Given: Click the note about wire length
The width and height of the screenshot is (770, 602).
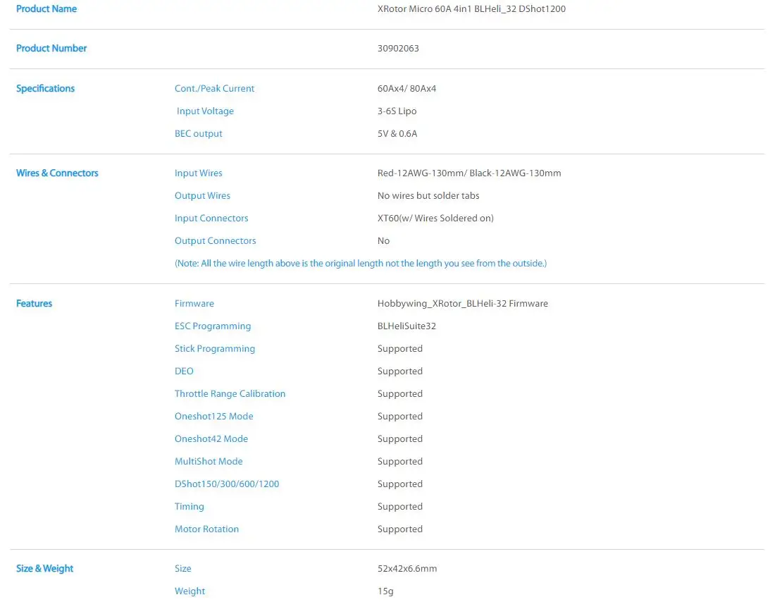Looking at the screenshot, I should click(x=361, y=264).
